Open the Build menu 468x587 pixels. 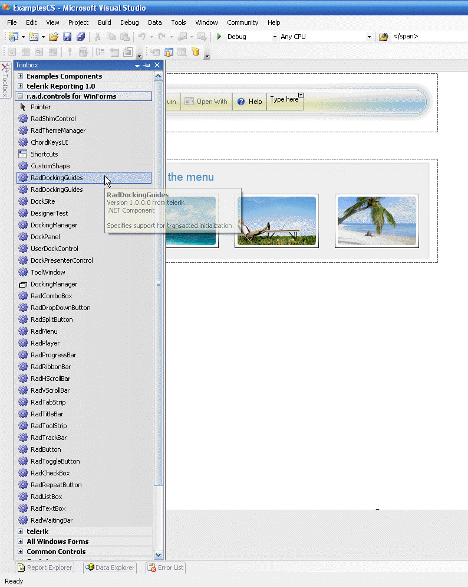pyautogui.click(x=104, y=22)
